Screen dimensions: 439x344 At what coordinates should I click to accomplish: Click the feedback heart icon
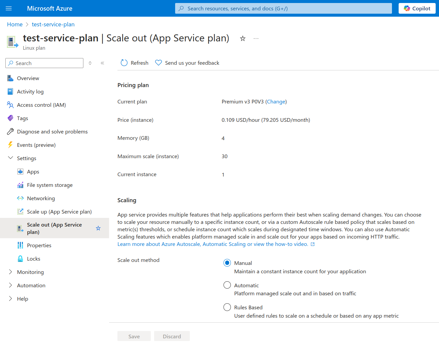(158, 63)
